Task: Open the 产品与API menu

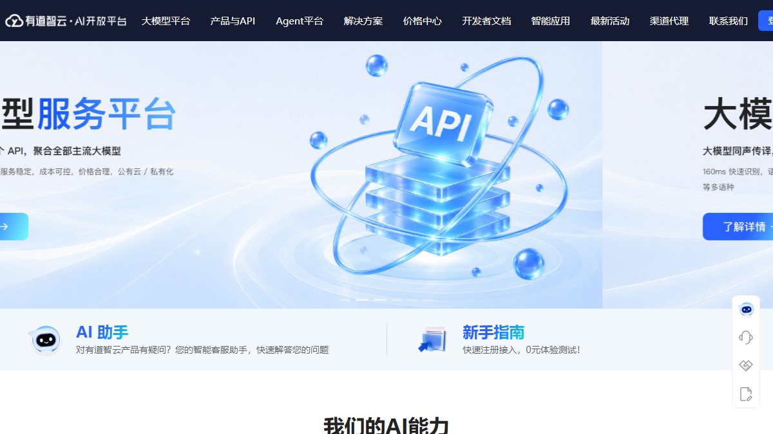Action: [233, 21]
